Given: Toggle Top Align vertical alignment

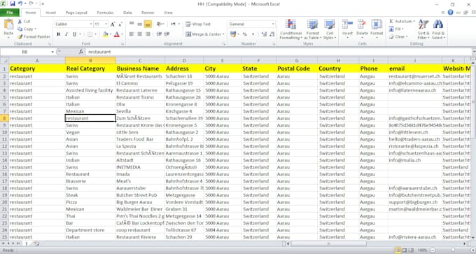Looking at the screenshot, I should click(x=132, y=24).
